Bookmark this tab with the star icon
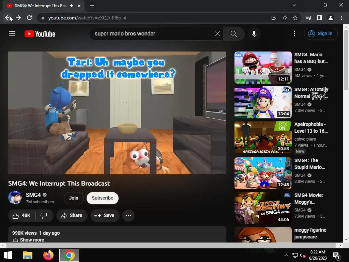This screenshot has width=349, height=262. 295,18
